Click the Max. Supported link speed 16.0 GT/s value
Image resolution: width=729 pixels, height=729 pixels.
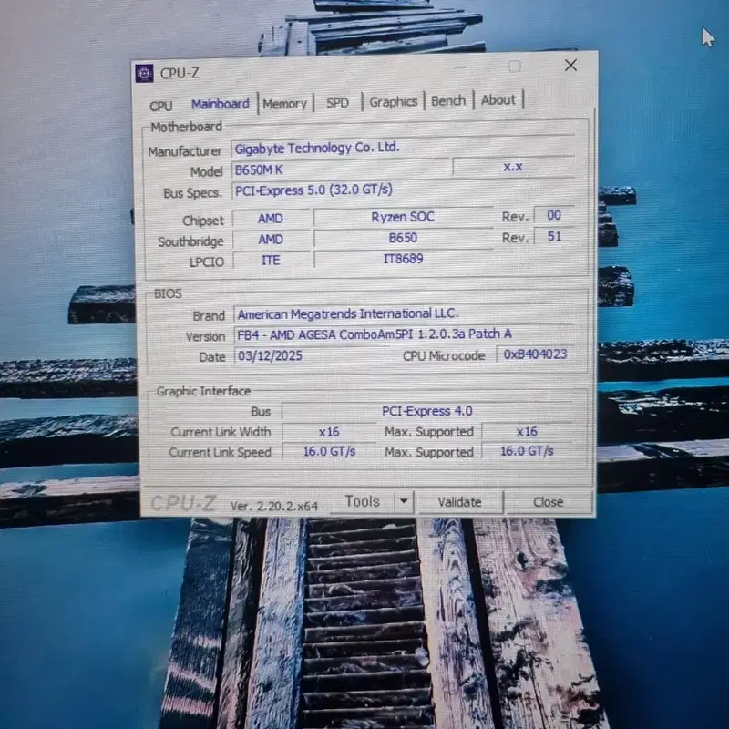tap(528, 451)
